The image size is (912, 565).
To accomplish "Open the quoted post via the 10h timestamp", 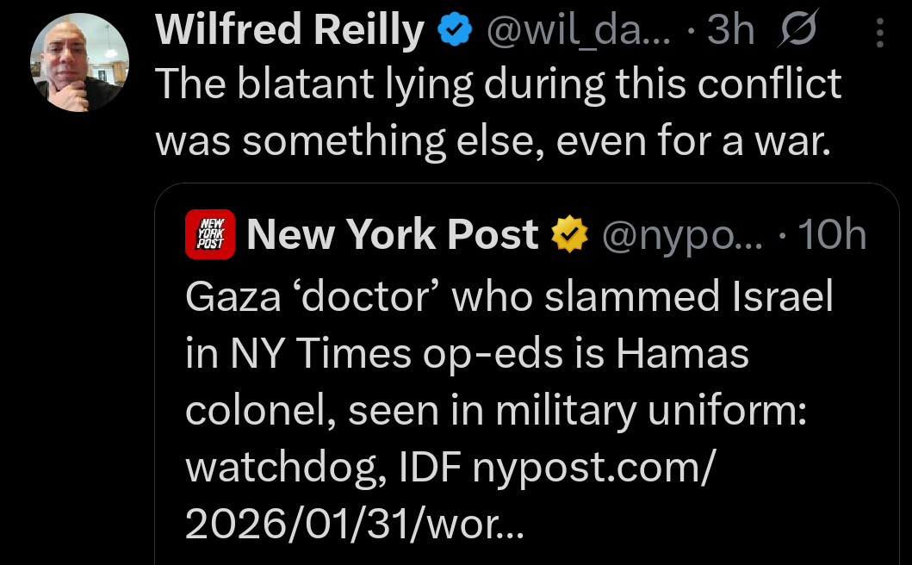I will click(x=831, y=233).
